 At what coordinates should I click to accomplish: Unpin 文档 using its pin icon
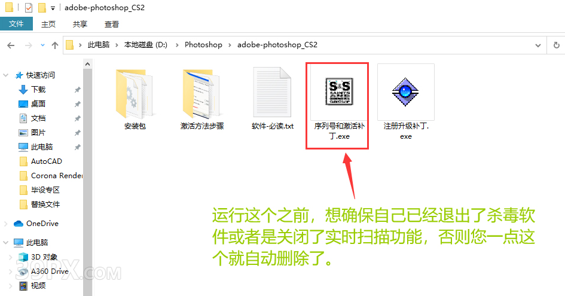[78, 118]
